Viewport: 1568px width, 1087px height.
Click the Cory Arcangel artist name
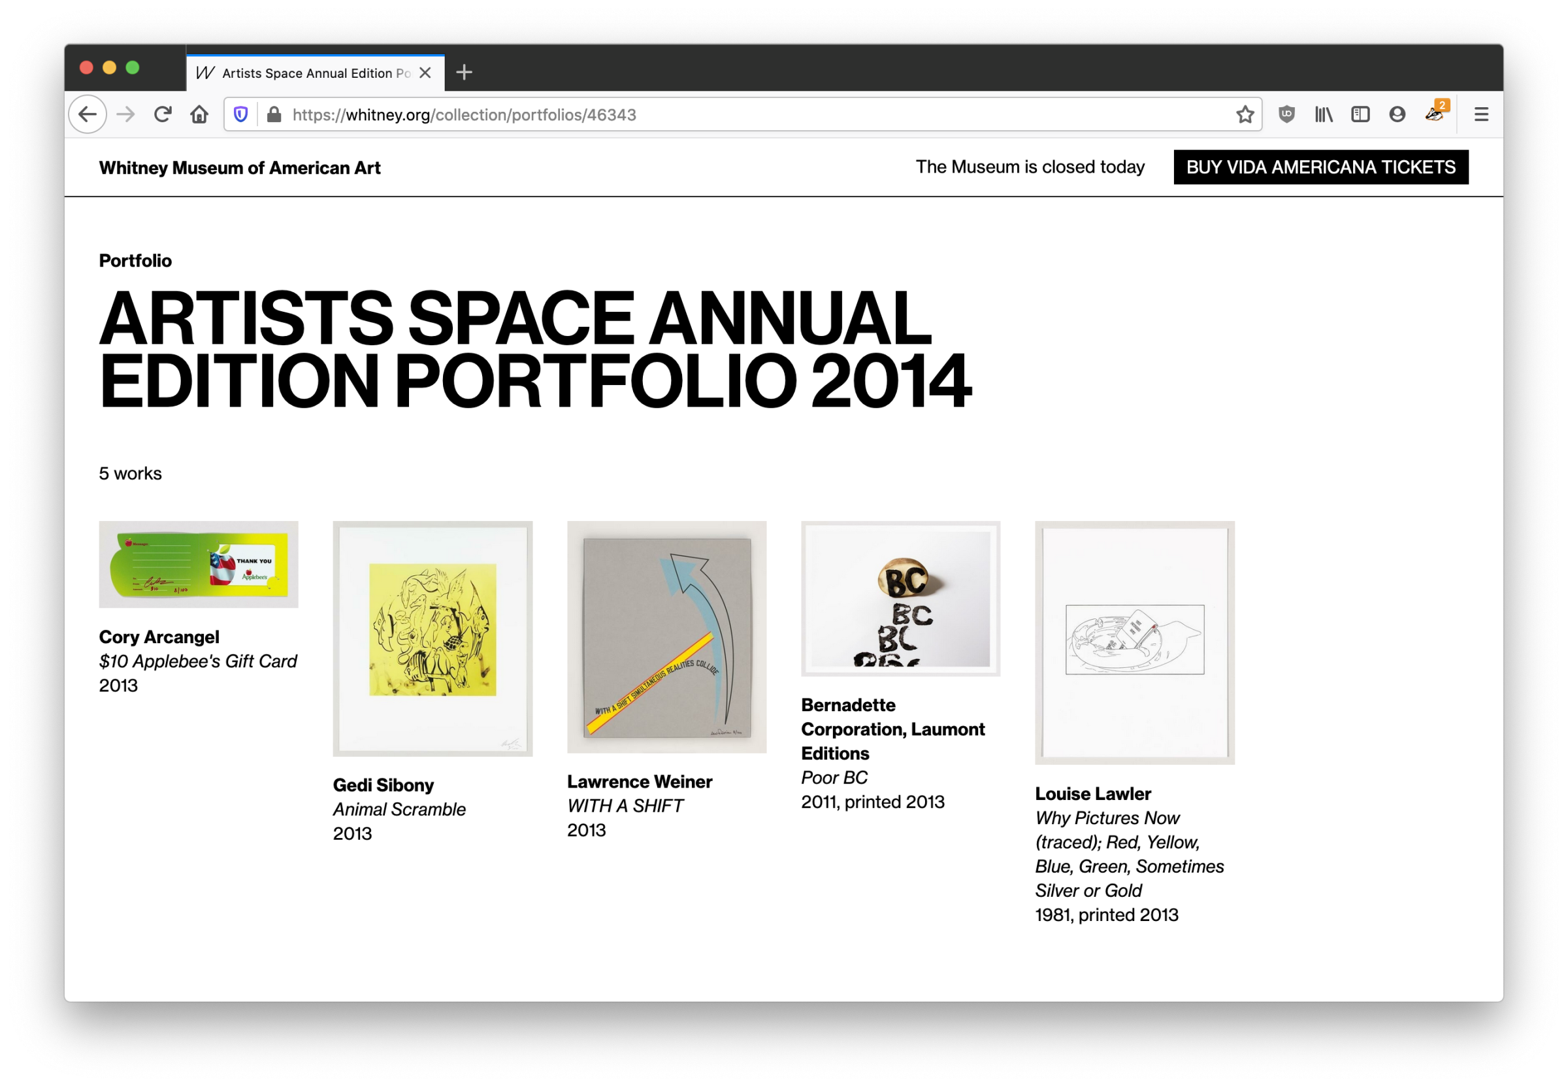tap(159, 637)
